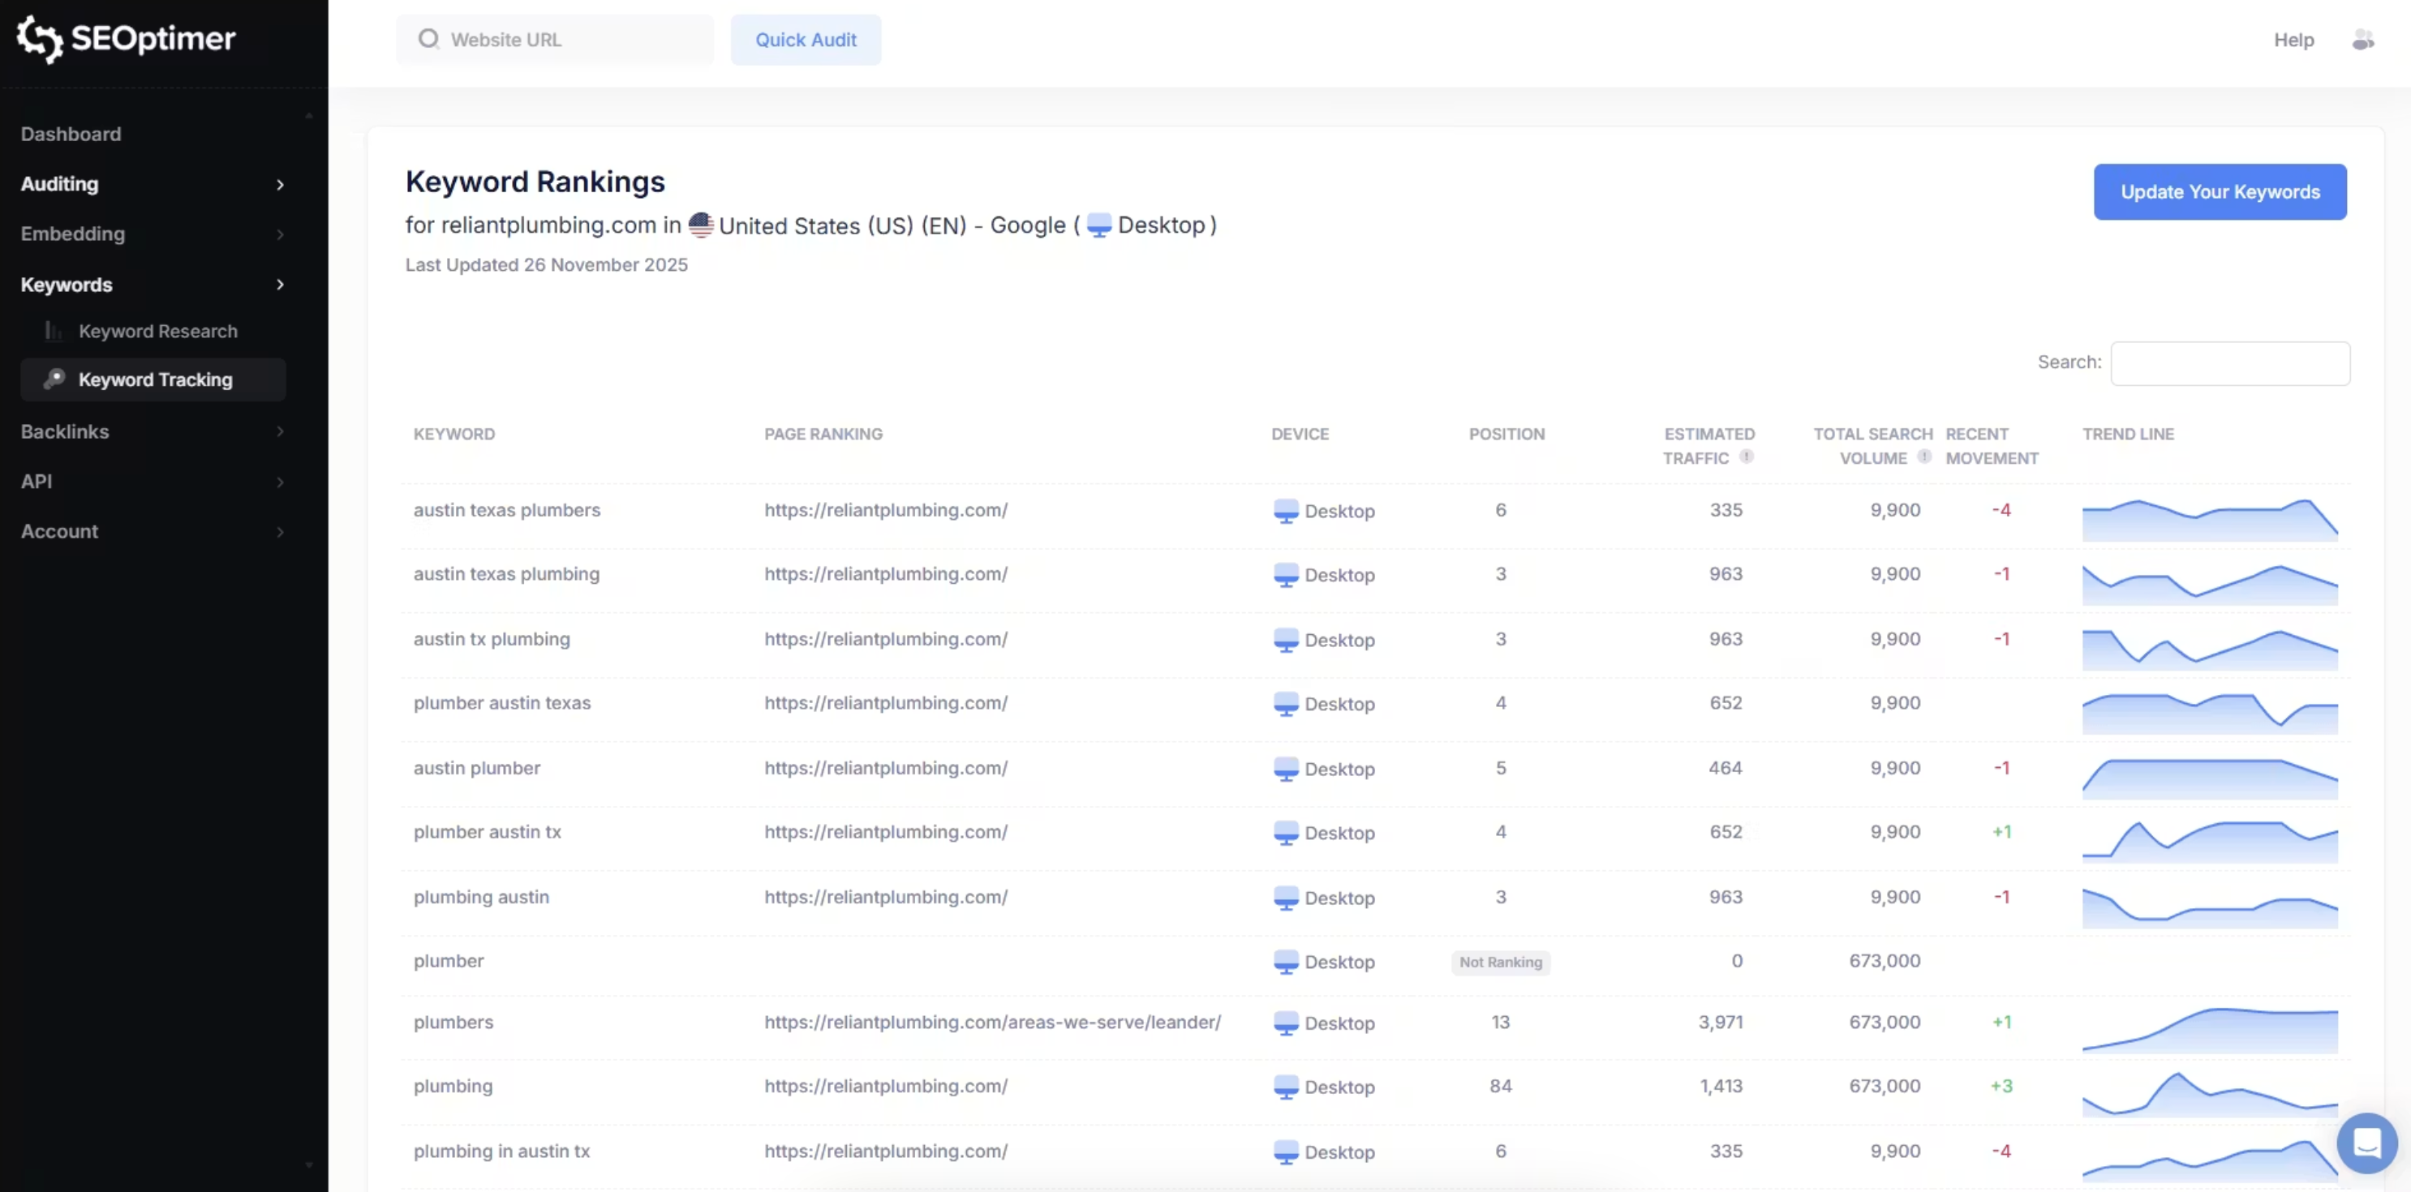Click desktop icon in the plumbing row
The height and width of the screenshot is (1192, 2411).
tap(1286, 1087)
